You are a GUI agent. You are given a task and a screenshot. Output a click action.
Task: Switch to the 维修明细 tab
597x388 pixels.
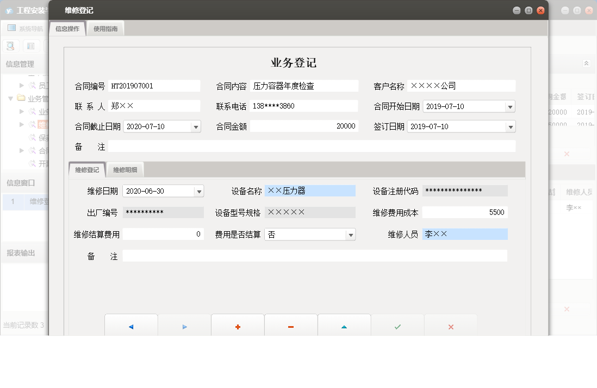tap(125, 169)
